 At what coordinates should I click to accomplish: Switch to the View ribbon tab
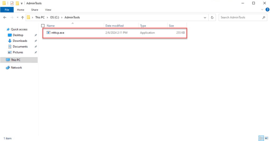(48, 10)
